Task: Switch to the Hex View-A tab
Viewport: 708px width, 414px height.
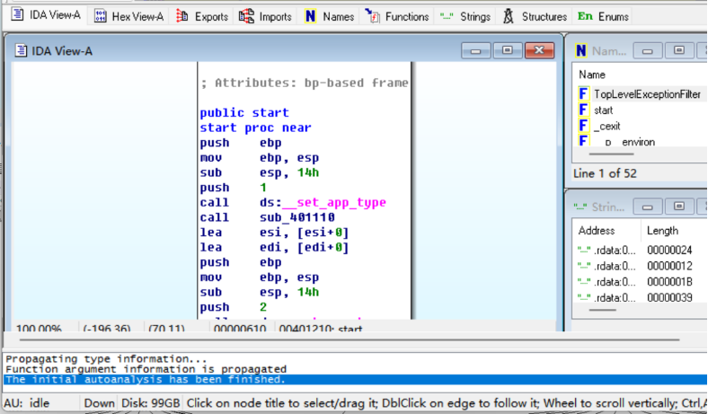Action: 128,17
